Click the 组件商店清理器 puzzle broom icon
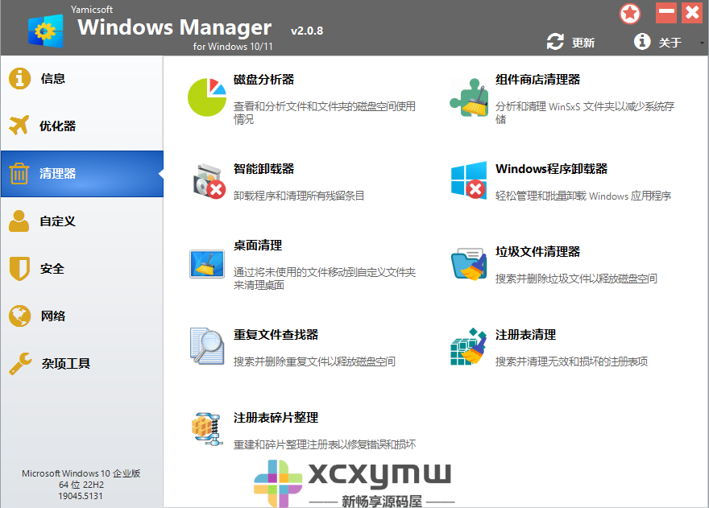 pos(469,97)
